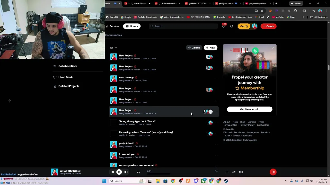This screenshot has height=185, width=330.
Task: Bookmark this page with the star icon
Action: [x=262, y=11]
